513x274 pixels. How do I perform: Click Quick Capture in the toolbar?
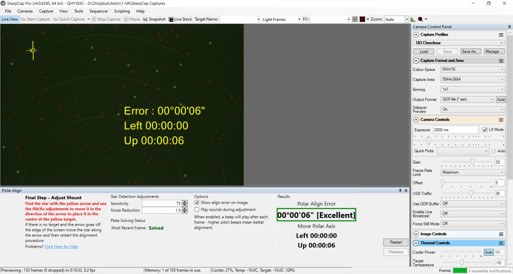pyautogui.click(x=69, y=19)
